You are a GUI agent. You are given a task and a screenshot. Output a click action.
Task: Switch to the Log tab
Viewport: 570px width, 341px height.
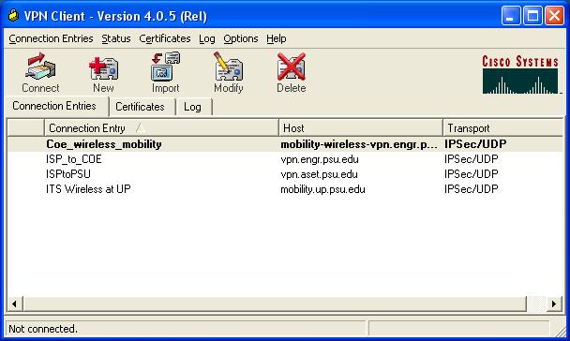(x=192, y=107)
